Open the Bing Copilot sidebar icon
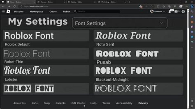Image resolution: width=195 pixels, height=109 pixels. 192,6
